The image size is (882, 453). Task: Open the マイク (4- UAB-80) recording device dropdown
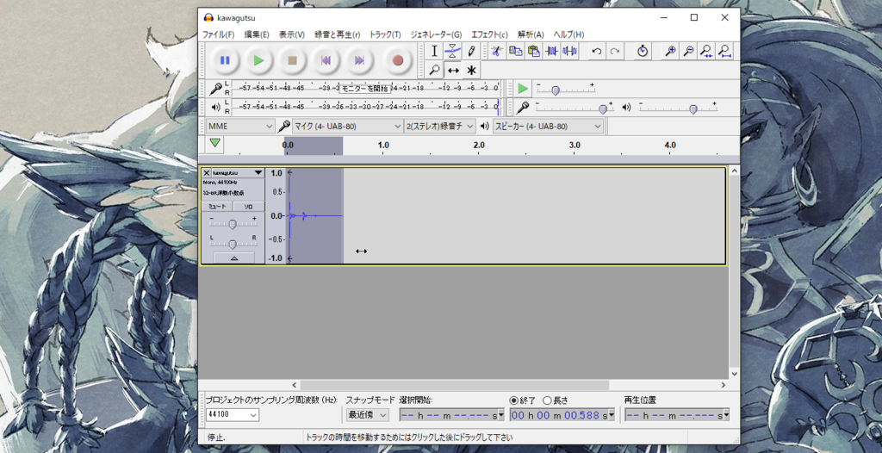click(x=348, y=126)
